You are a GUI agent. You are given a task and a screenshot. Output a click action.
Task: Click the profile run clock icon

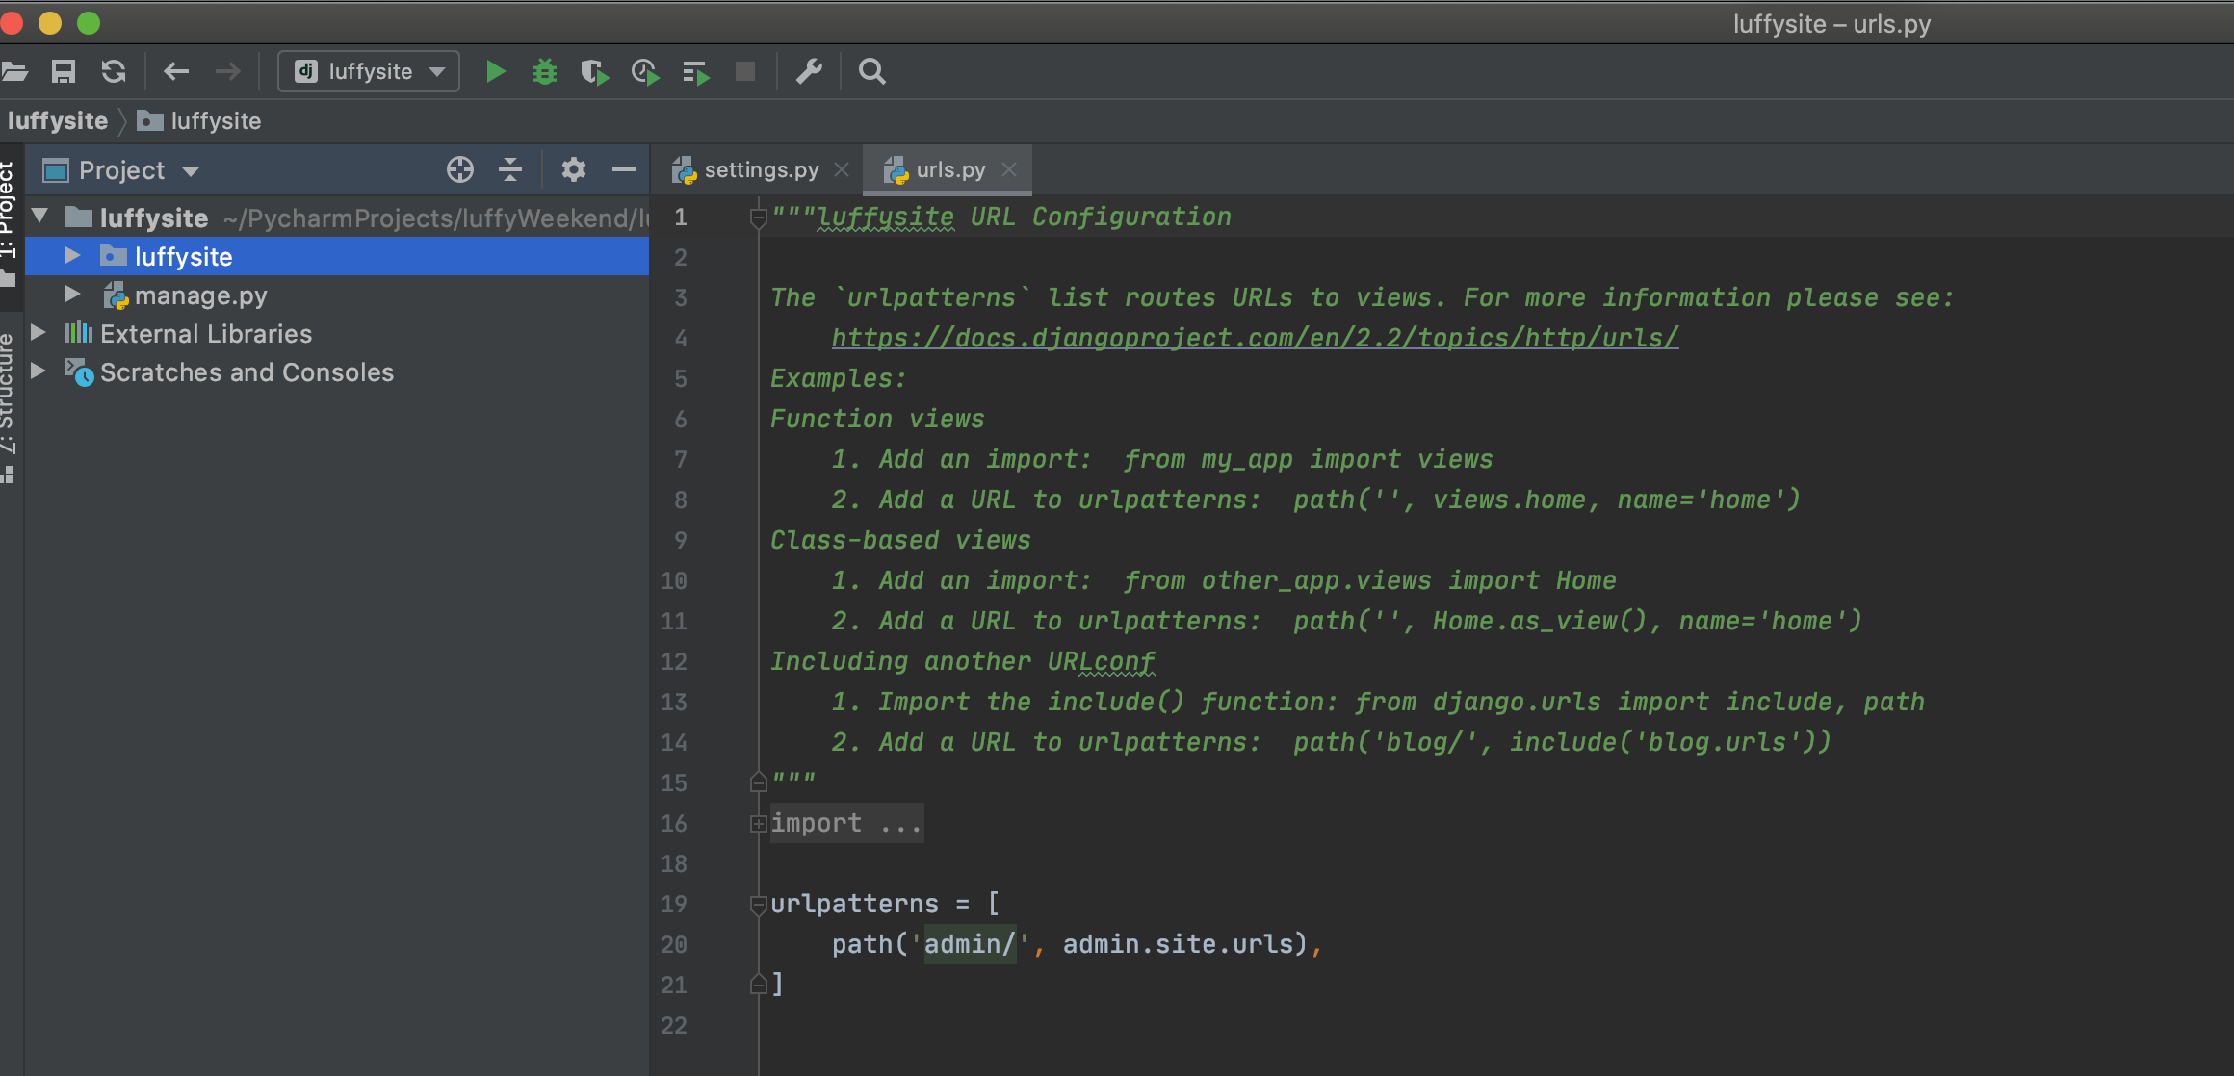(645, 72)
